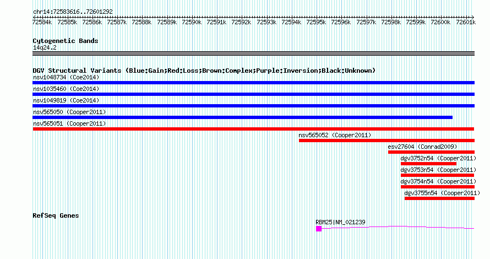Viewport: 490px width, 259px height.
Task: Click the 72589k ruler position
Action: pyautogui.click(x=167, y=22)
